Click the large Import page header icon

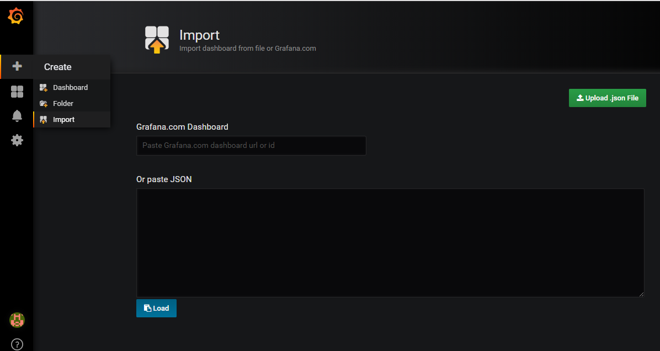click(x=157, y=40)
